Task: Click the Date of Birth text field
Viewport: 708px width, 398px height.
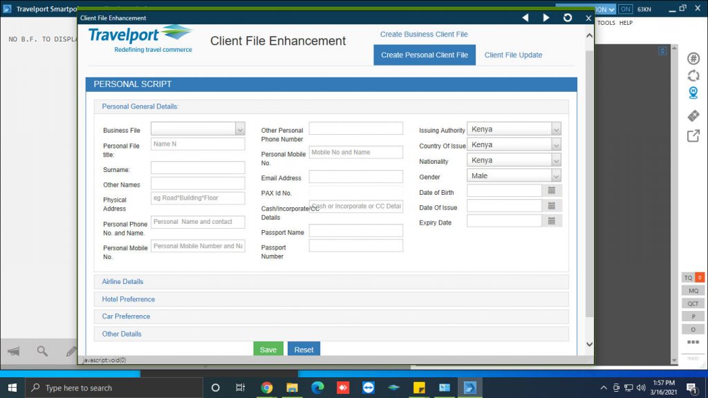Action: [x=504, y=191]
